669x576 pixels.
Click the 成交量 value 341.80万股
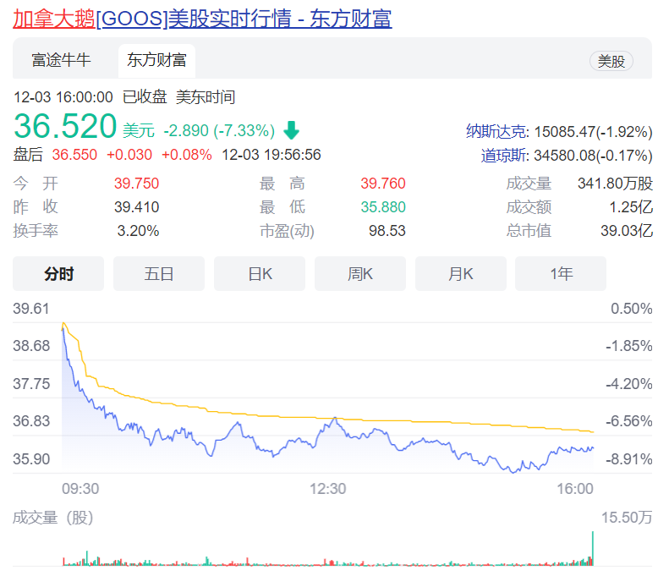[615, 184]
